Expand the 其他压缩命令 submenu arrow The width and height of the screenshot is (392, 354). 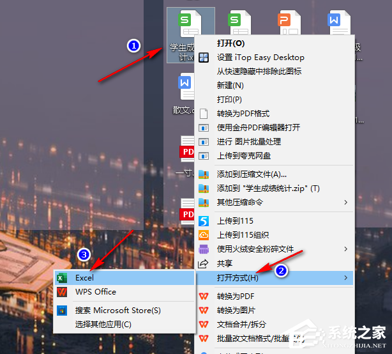(x=346, y=202)
